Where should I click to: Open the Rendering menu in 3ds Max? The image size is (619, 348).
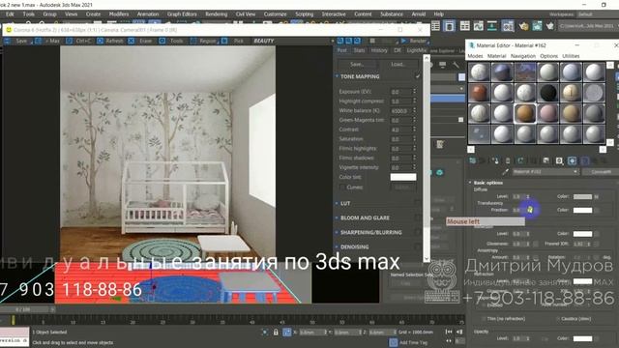pyautogui.click(x=216, y=14)
